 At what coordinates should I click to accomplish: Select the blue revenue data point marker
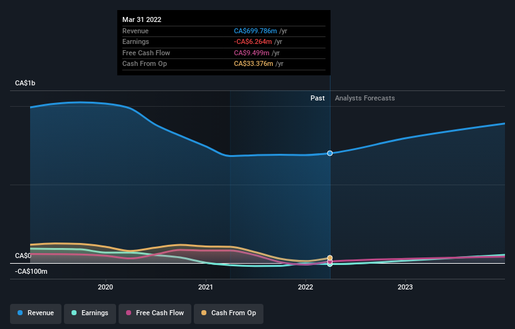coord(330,153)
